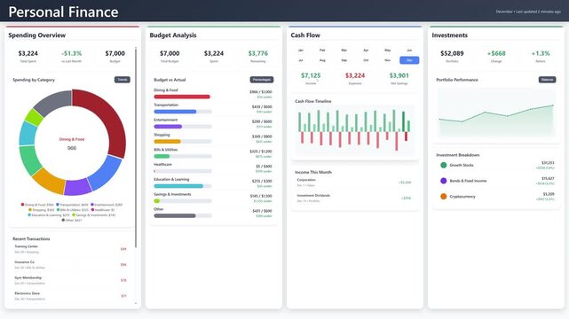Click the Growth Stocks label
This screenshot has height=319, width=569.
point(462,165)
